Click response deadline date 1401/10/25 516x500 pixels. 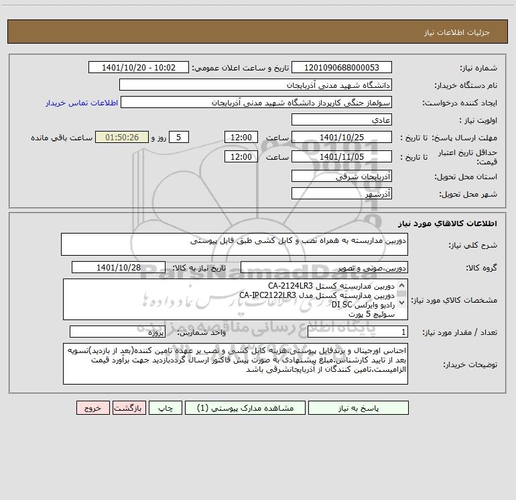pyautogui.click(x=342, y=137)
